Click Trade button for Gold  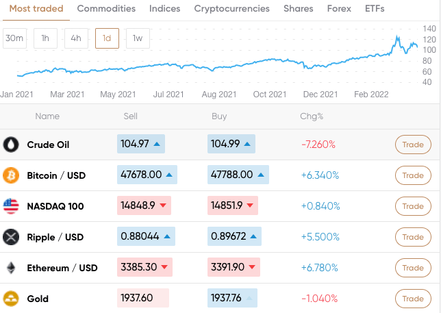(x=413, y=299)
